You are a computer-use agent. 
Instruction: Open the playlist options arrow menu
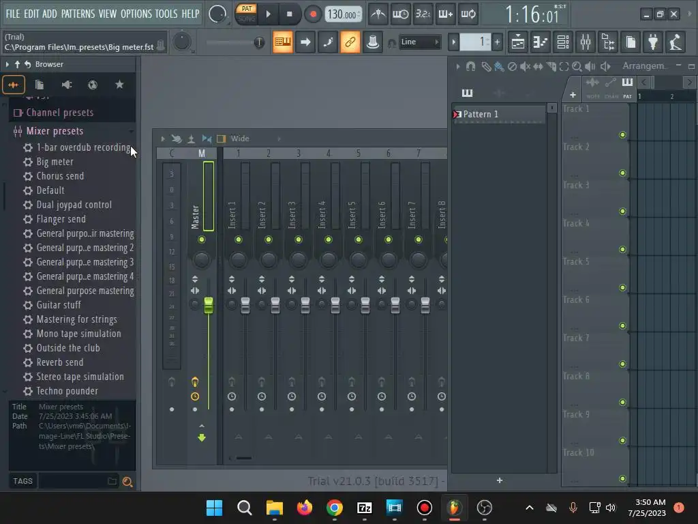457,66
